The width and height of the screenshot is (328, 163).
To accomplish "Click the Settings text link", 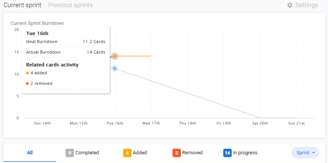I will [307, 5].
